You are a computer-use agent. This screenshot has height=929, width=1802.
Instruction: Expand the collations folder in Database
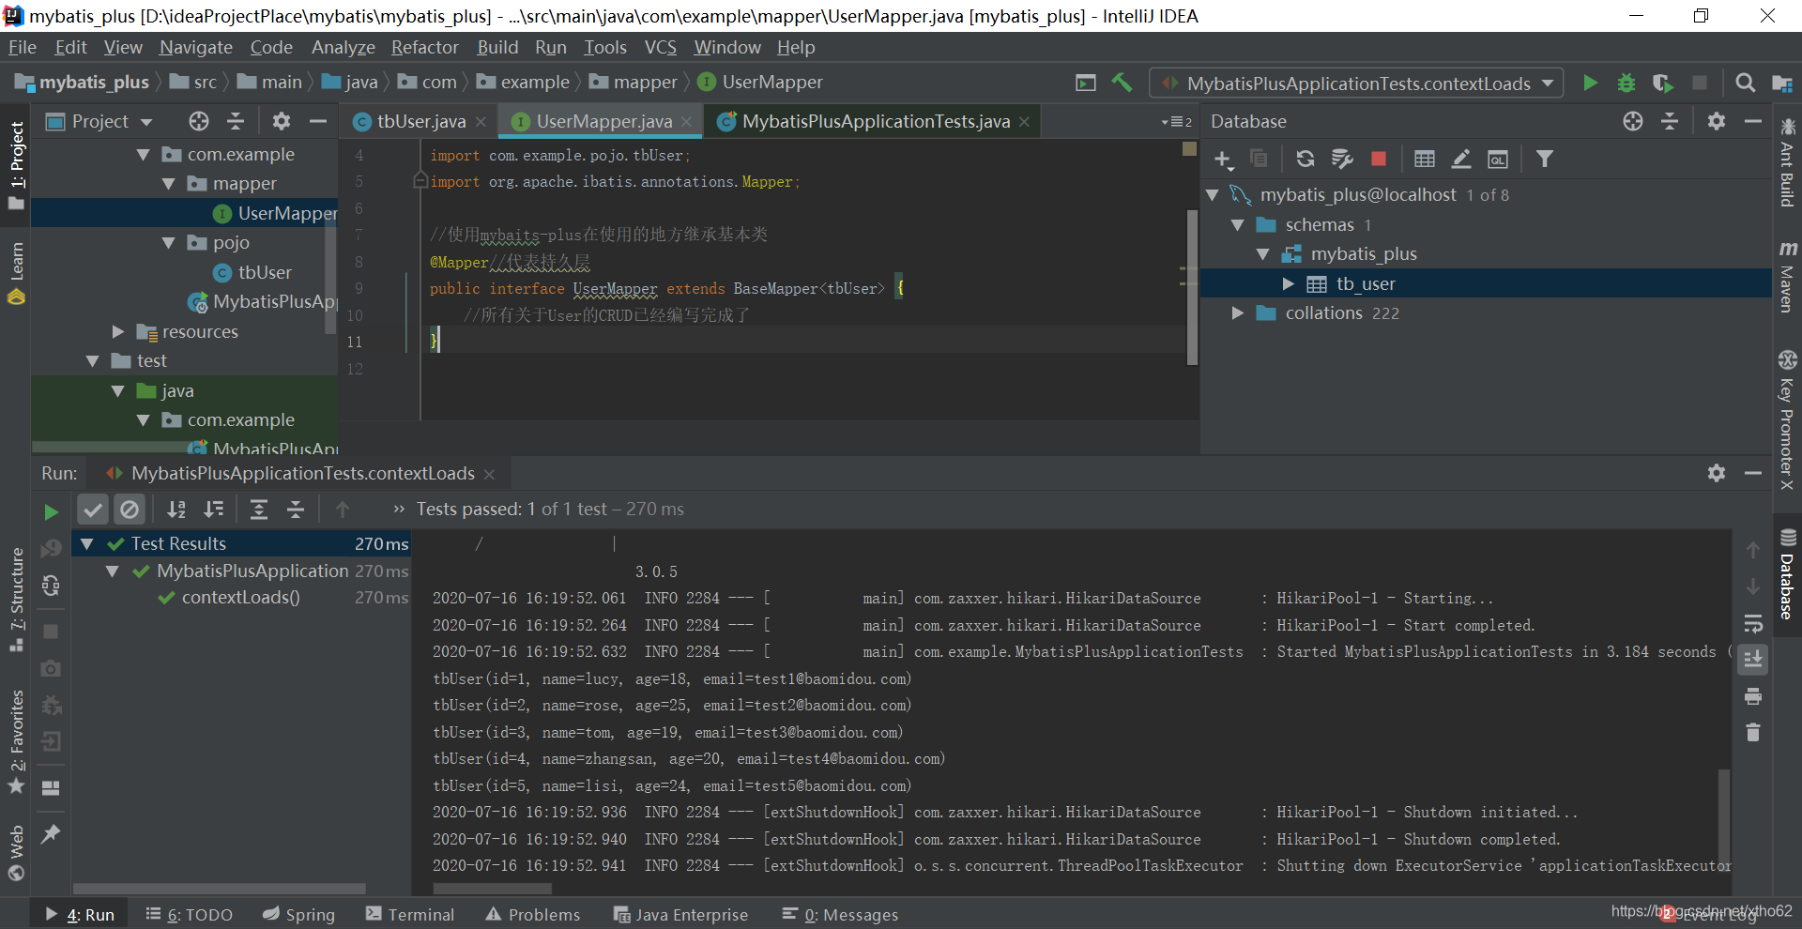click(1238, 313)
